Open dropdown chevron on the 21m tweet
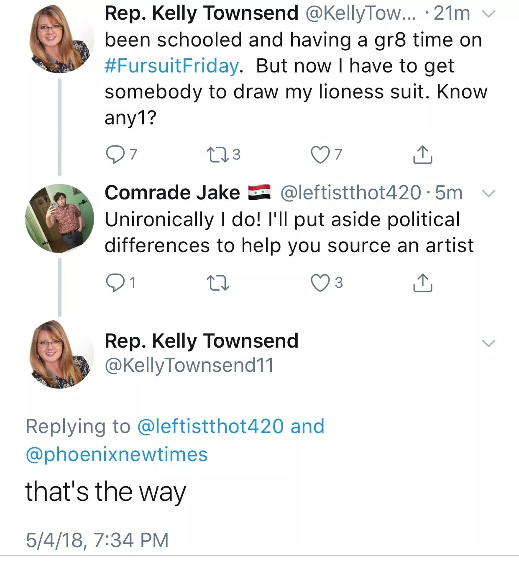Image resolution: width=519 pixels, height=565 pixels. tap(488, 14)
